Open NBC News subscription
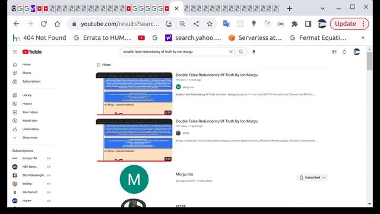The height and width of the screenshot is (214, 380). tap(29, 166)
